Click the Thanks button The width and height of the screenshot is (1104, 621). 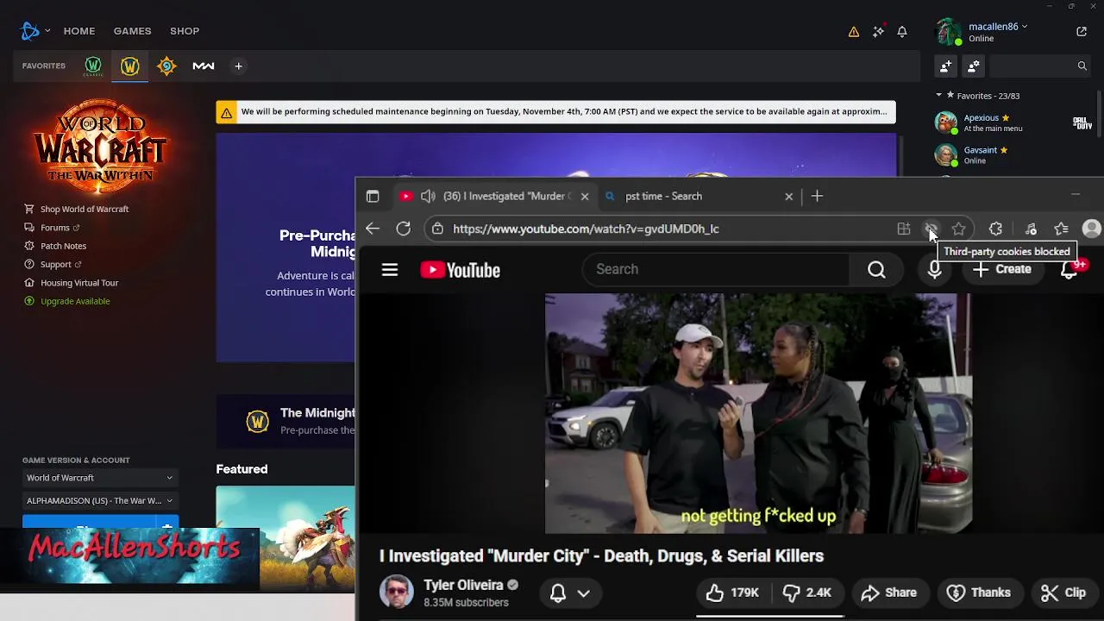point(978,593)
